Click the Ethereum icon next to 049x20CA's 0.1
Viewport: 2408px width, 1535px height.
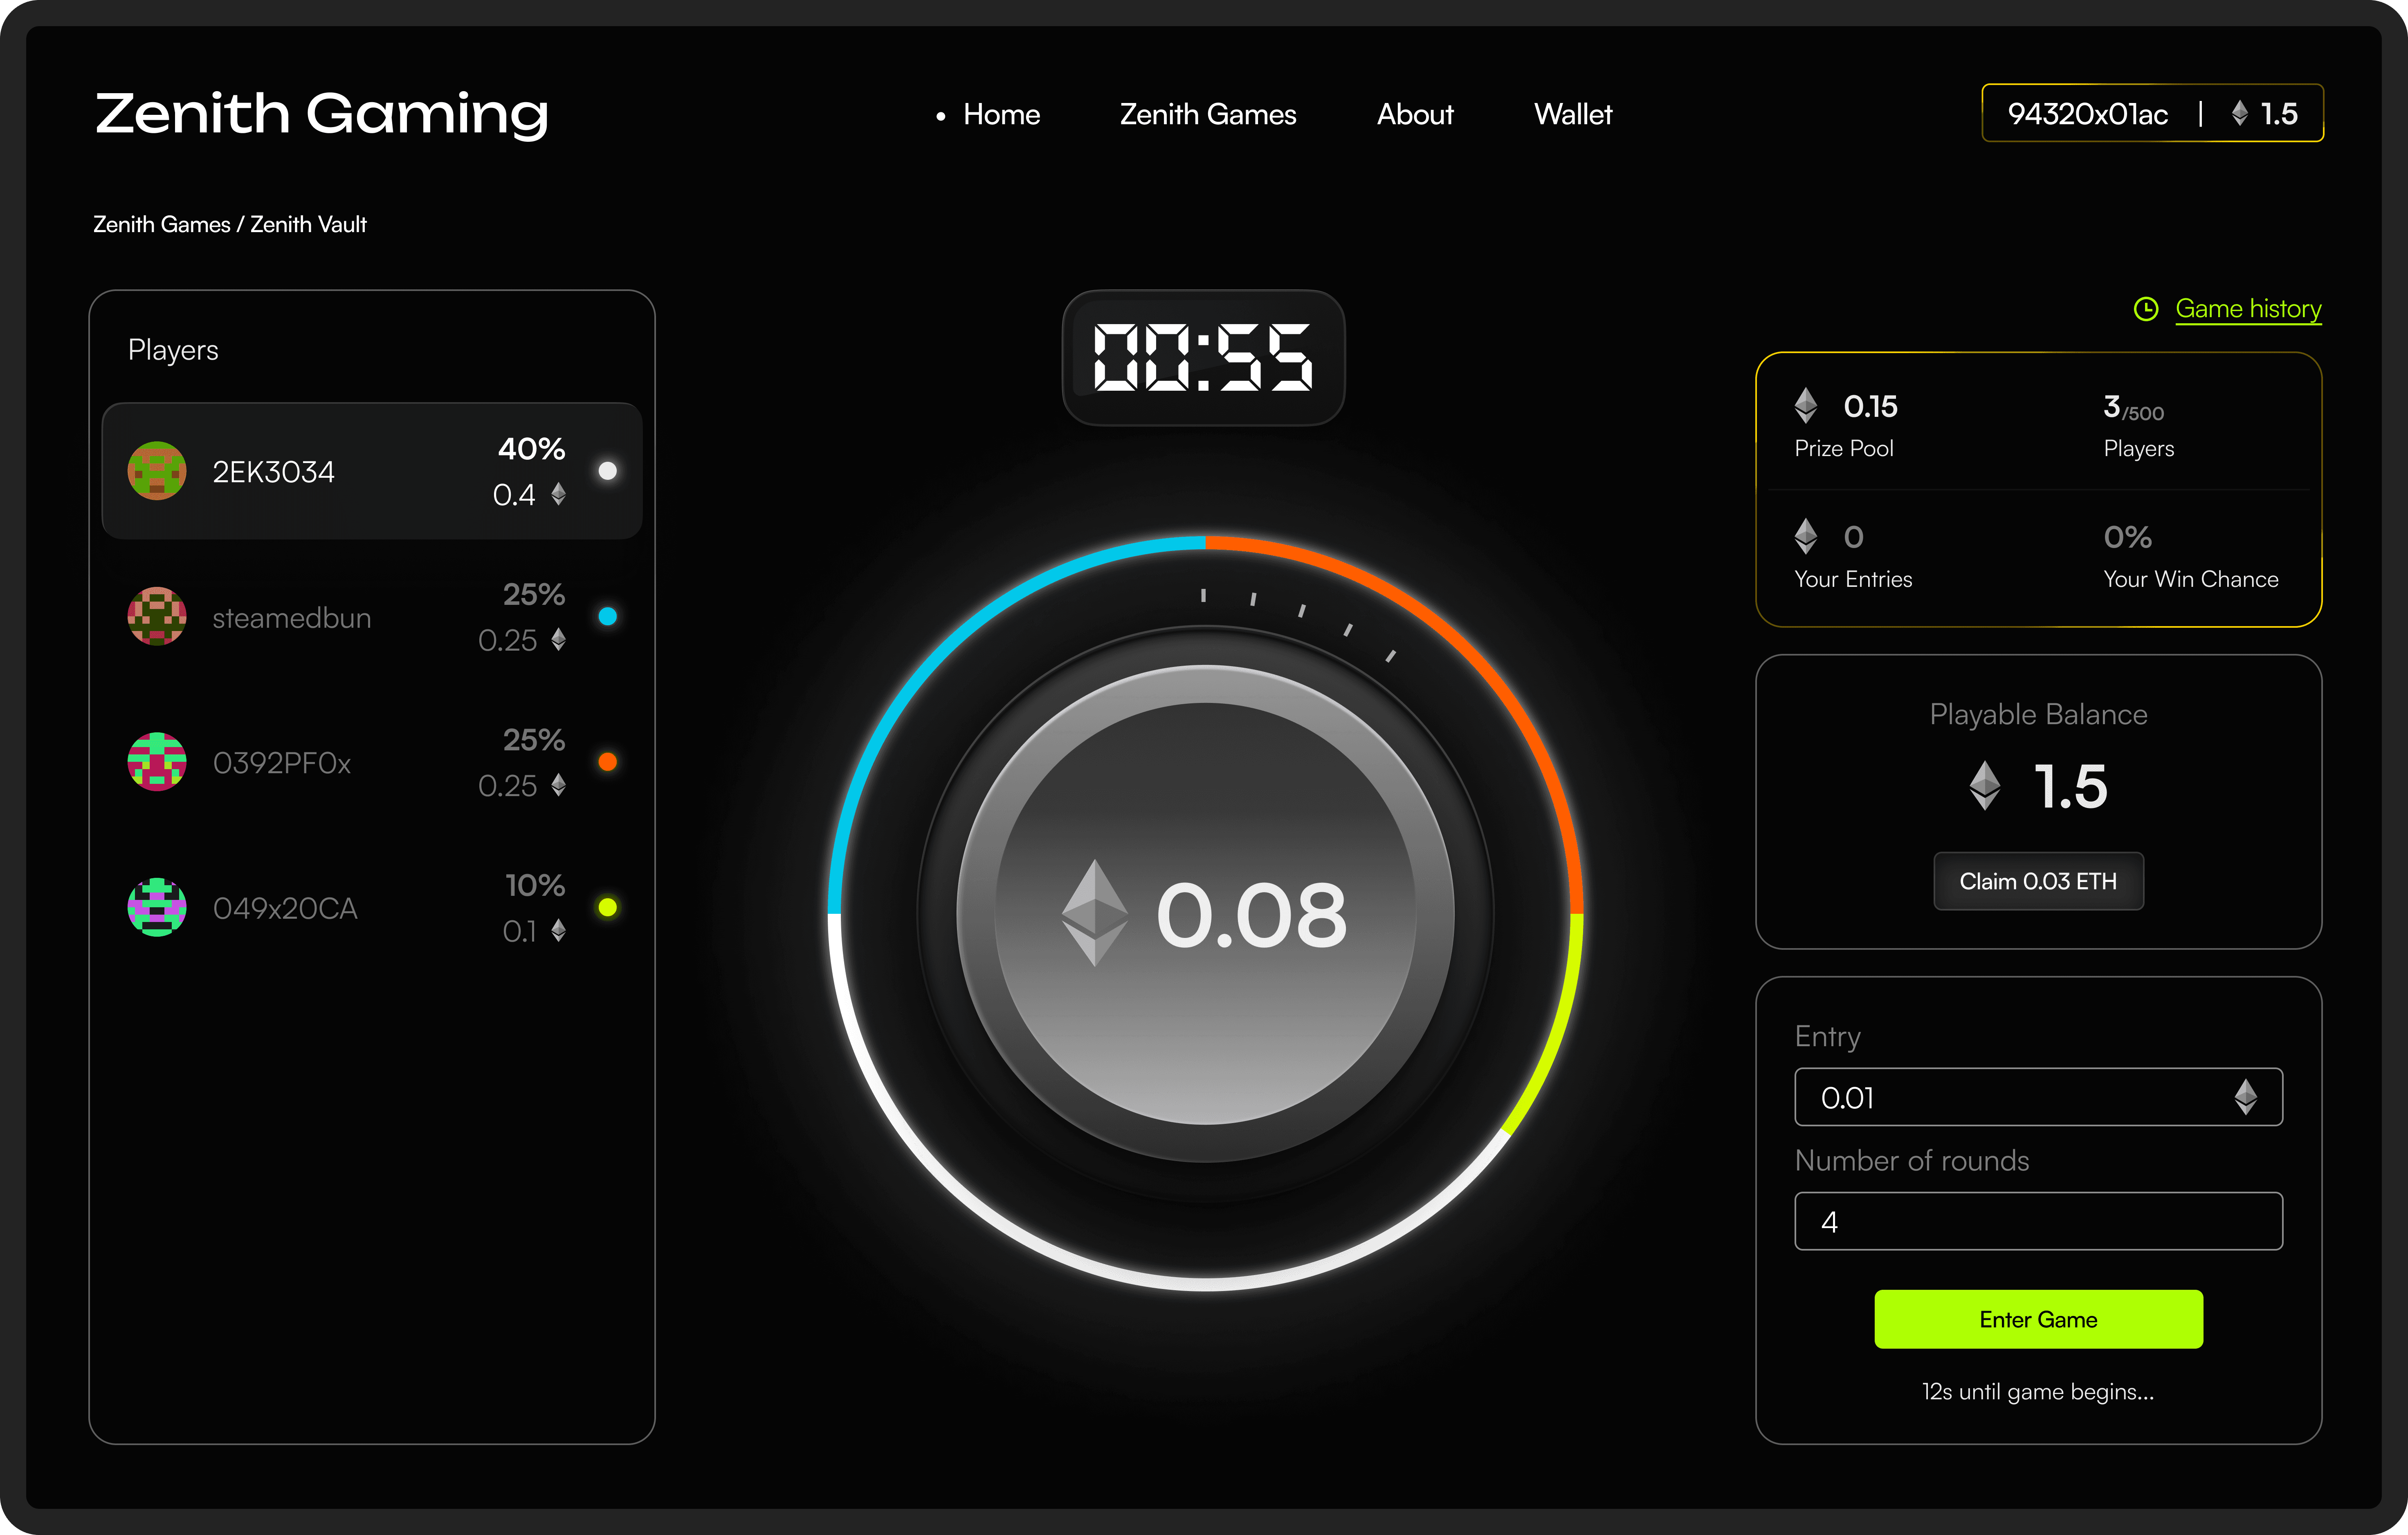coord(559,931)
